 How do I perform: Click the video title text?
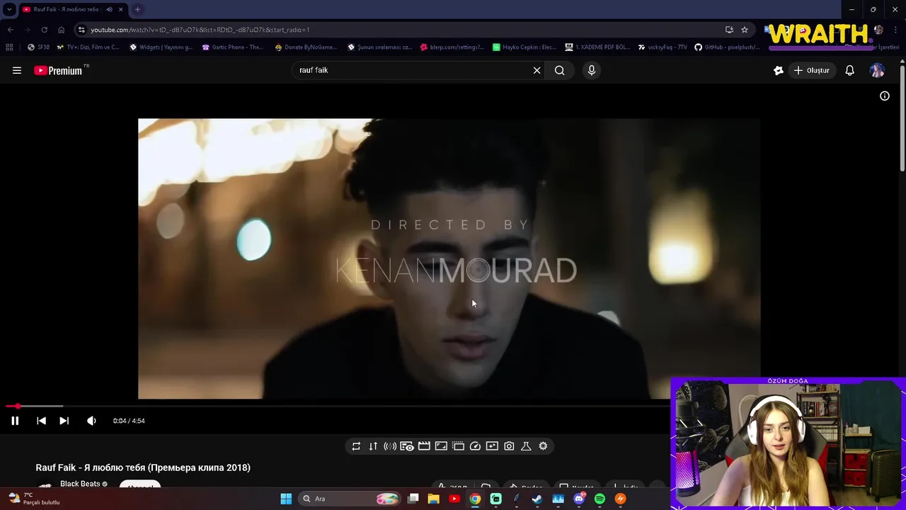click(143, 467)
